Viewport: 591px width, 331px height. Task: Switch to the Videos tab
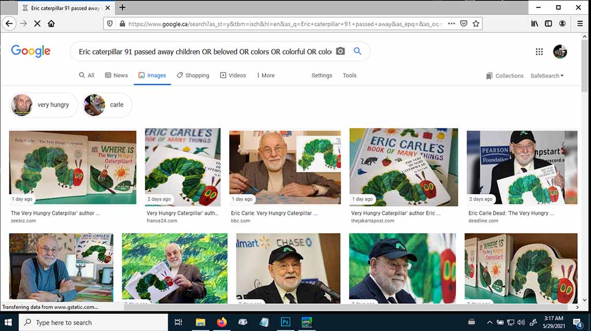(x=233, y=76)
